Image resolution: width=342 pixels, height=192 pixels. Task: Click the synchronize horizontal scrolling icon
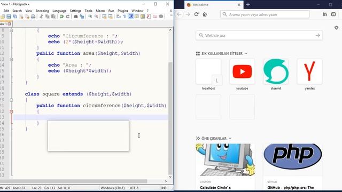pyautogui.click(x=111, y=17)
